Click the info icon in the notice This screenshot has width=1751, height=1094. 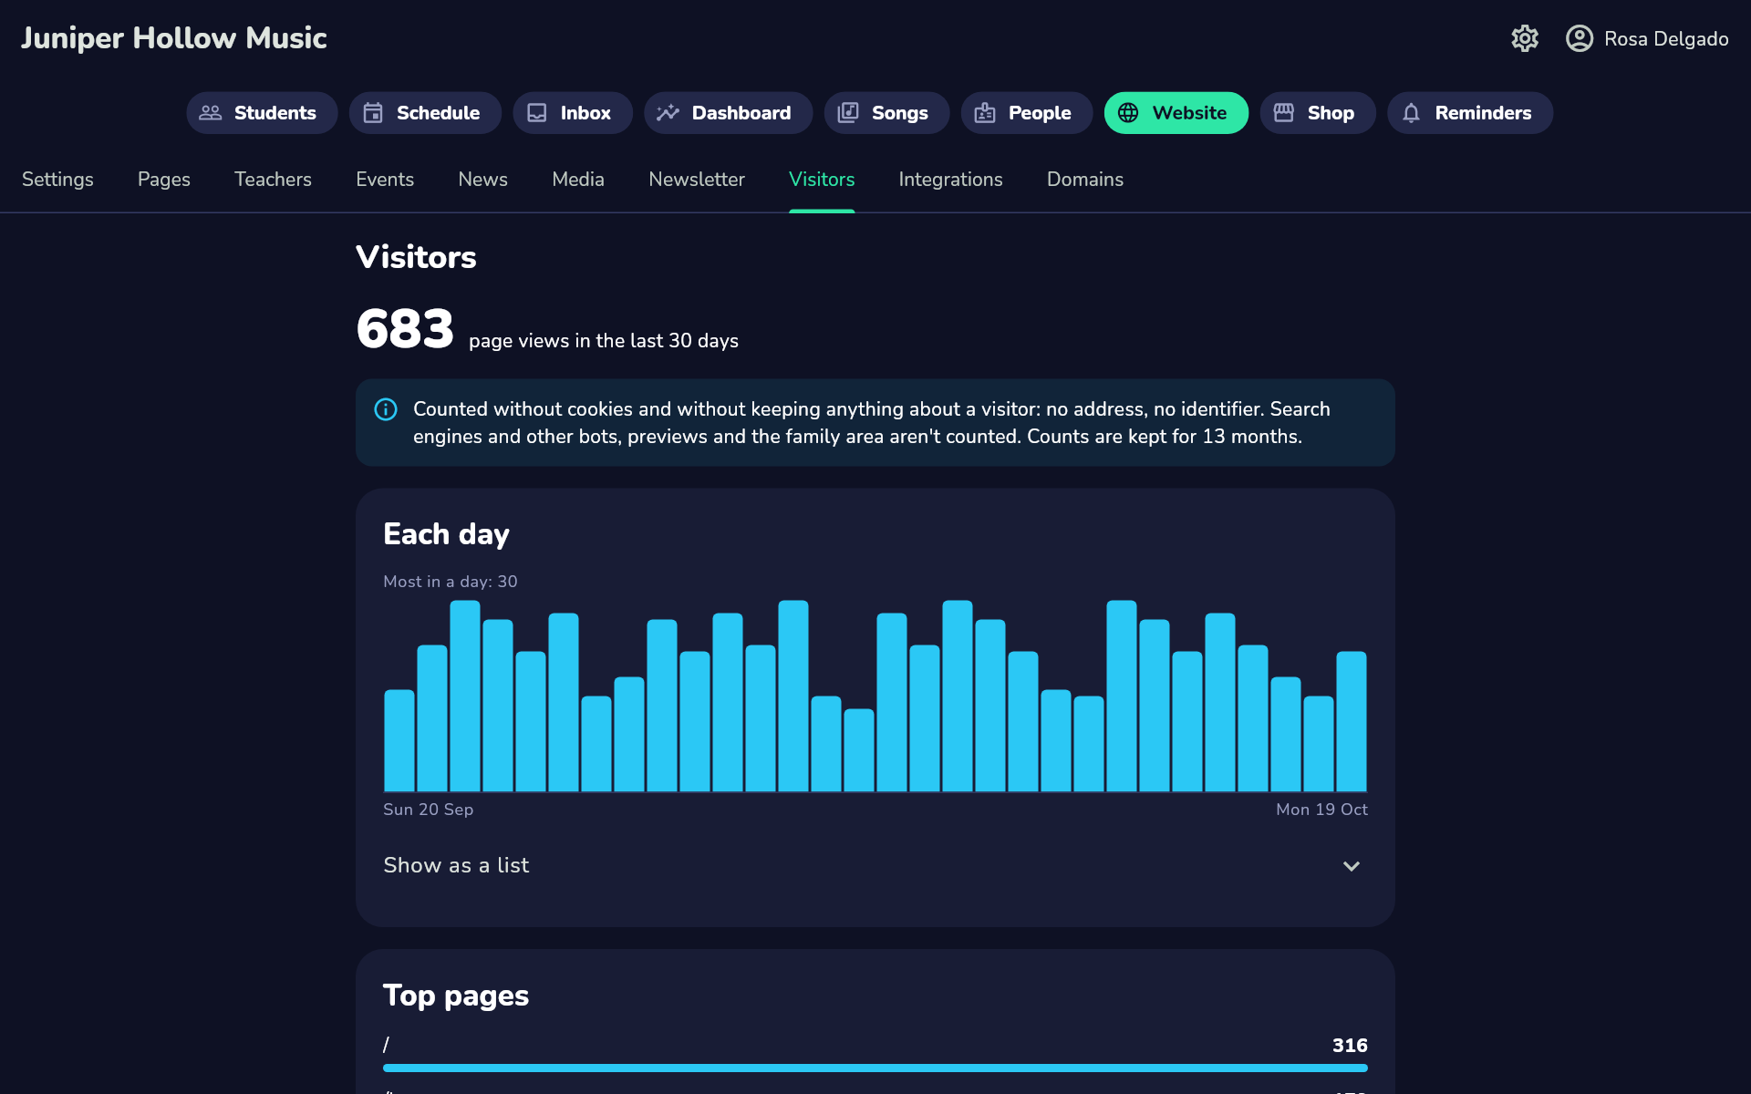pyautogui.click(x=386, y=409)
